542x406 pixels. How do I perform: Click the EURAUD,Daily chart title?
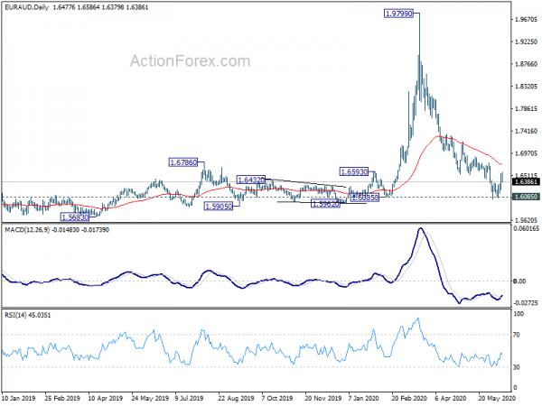coord(26,7)
